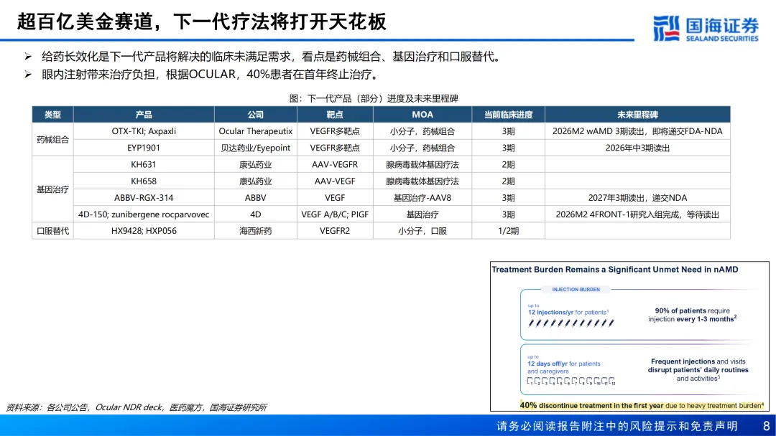Click the Frequent injections and visits text
The image size is (776, 436).
(x=698, y=370)
